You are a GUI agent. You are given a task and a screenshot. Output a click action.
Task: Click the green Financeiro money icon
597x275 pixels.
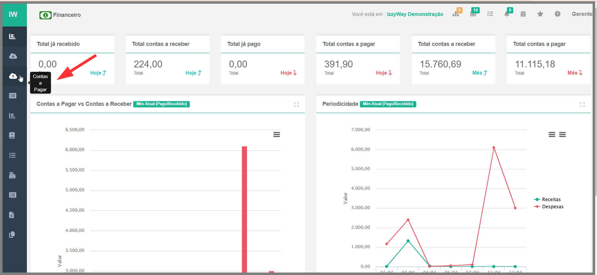click(x=45, y=15)
